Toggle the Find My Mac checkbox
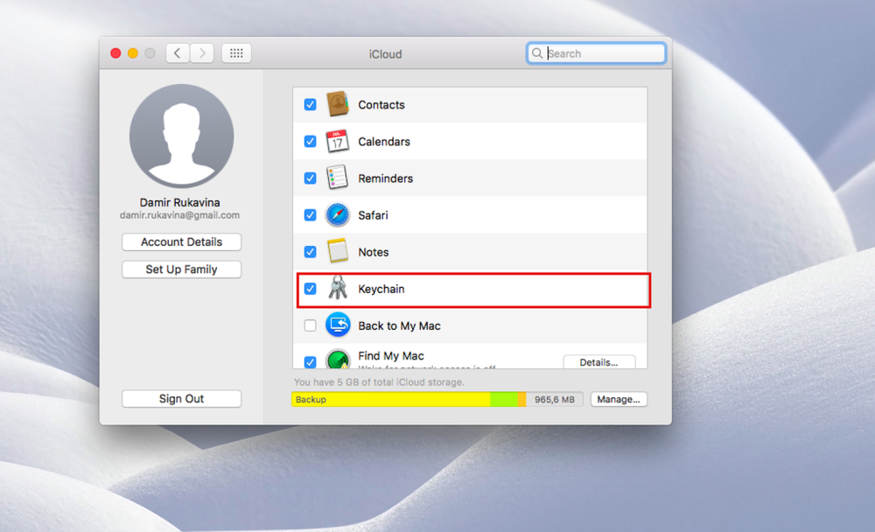Viewport: 875px width, 532px height. pyautogui.click(x=311, y=361)
